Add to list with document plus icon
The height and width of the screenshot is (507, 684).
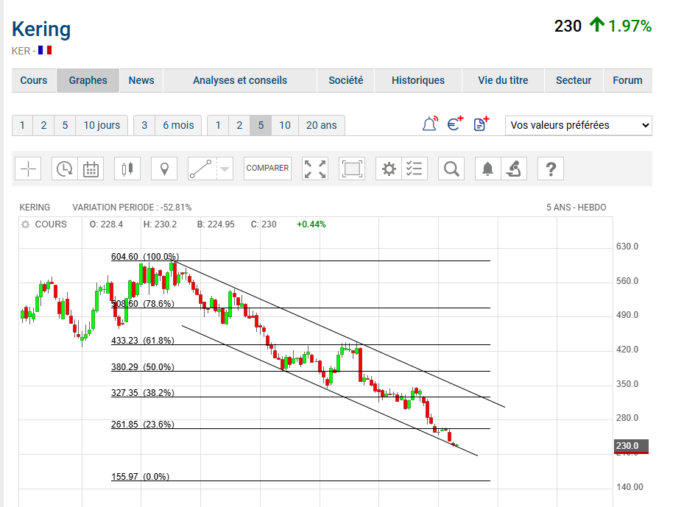[x=481, y=124]
